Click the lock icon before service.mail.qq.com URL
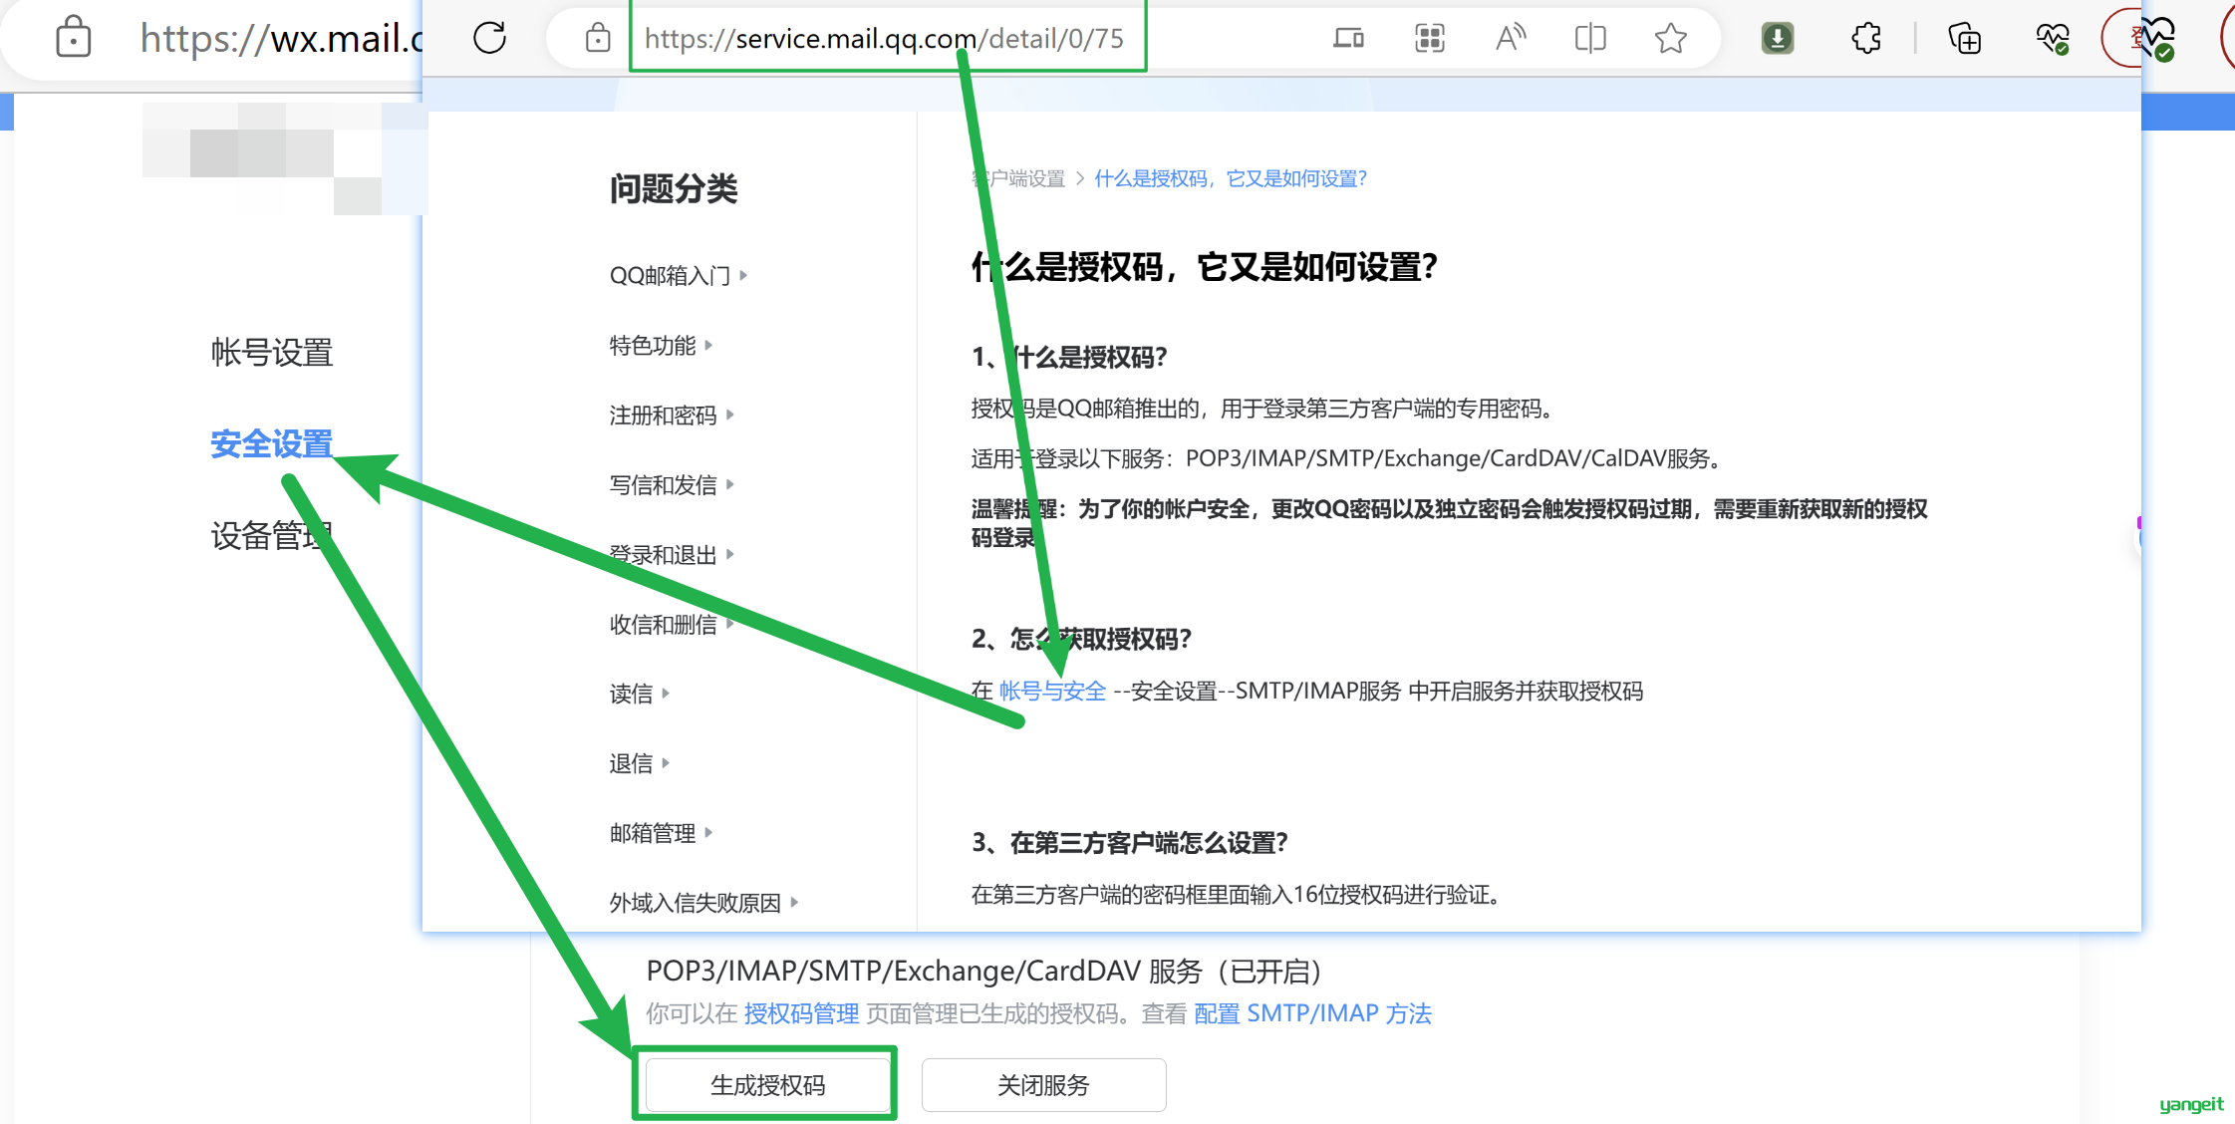This screenshot has height=1124, width=2235. click(598, 38)
